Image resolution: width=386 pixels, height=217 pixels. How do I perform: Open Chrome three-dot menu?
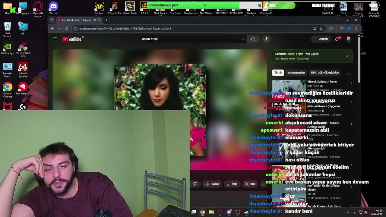356,28
